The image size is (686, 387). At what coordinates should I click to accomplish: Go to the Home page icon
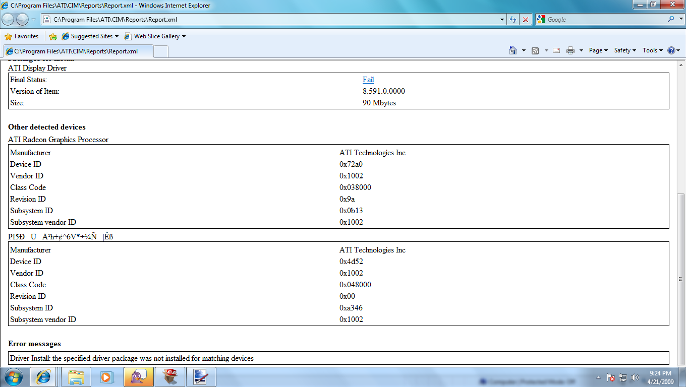pos(513,50)
